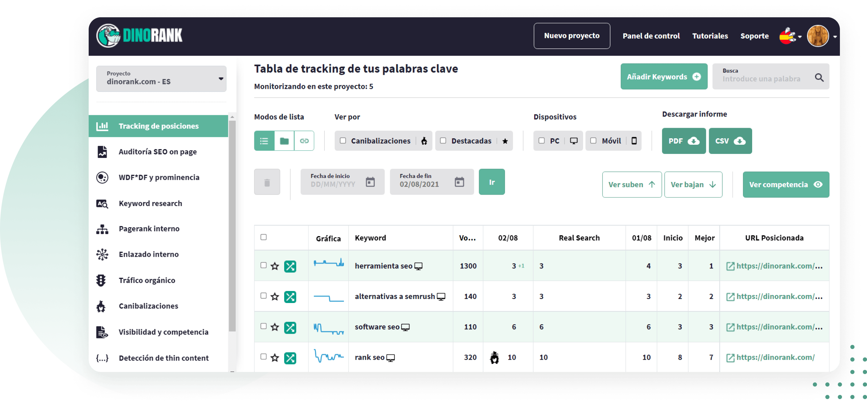This screenshot has width=867, height=404.
Task: Open Auditoría SEO on page
Action: point(158,152)
